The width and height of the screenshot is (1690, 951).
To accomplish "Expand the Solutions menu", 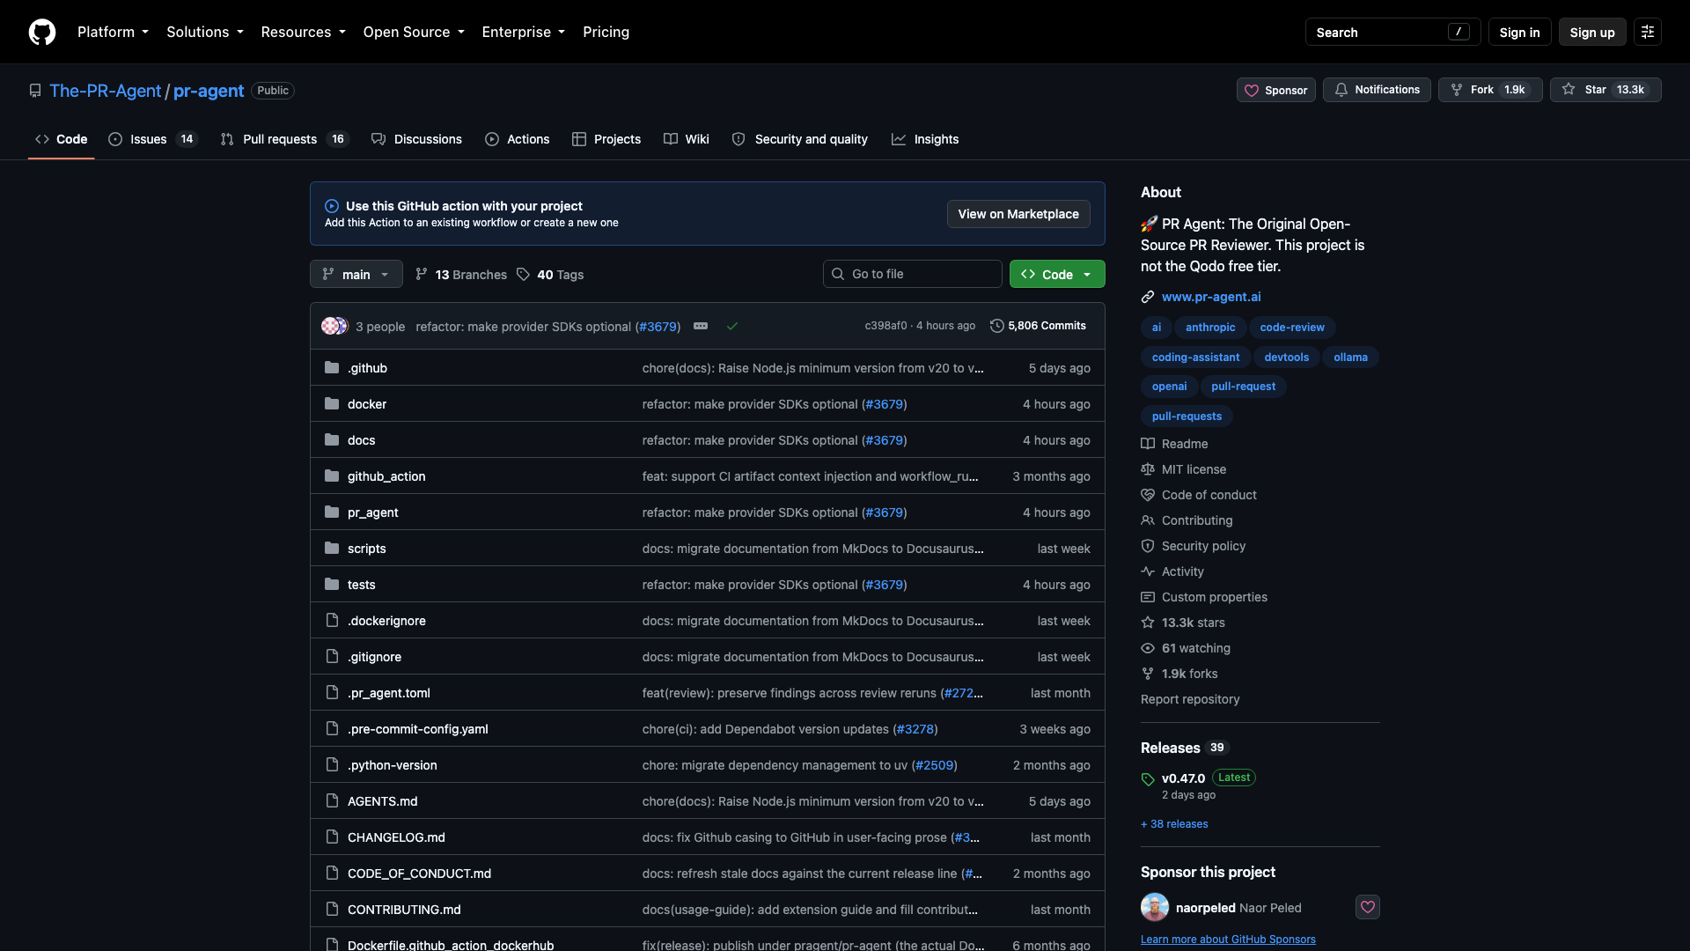I will 205,32.
